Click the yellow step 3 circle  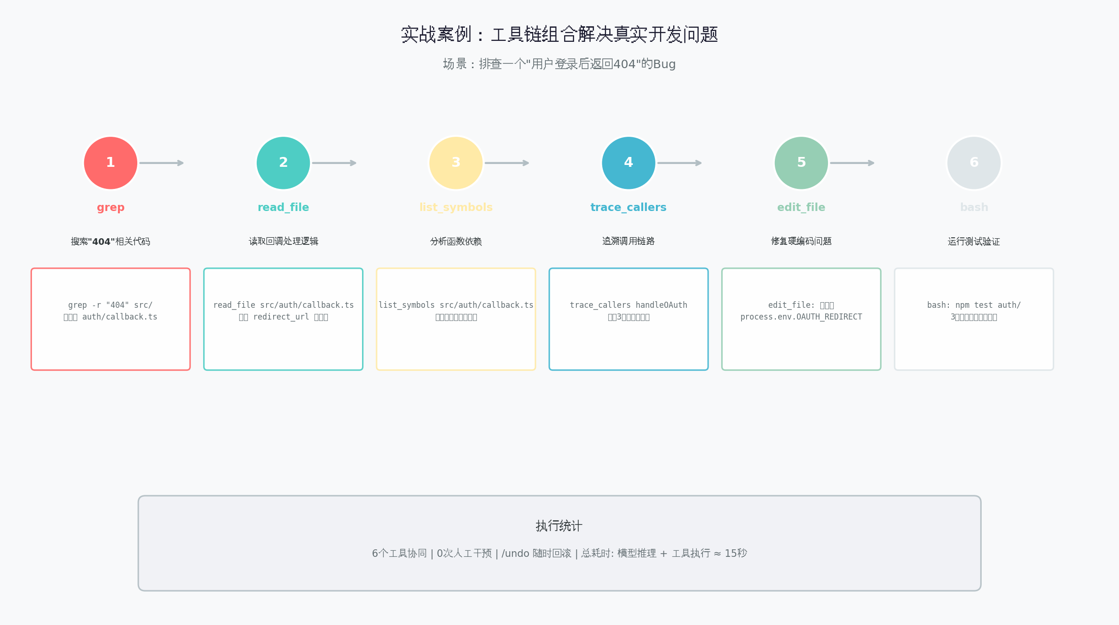tap(456, 163)
